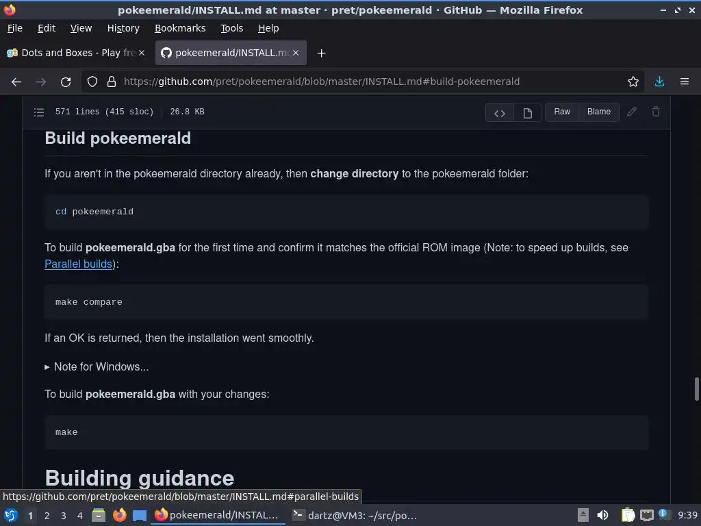Open the taskbar start menu icon
Viewport: 701px width, 526px height.
[11, 515]
